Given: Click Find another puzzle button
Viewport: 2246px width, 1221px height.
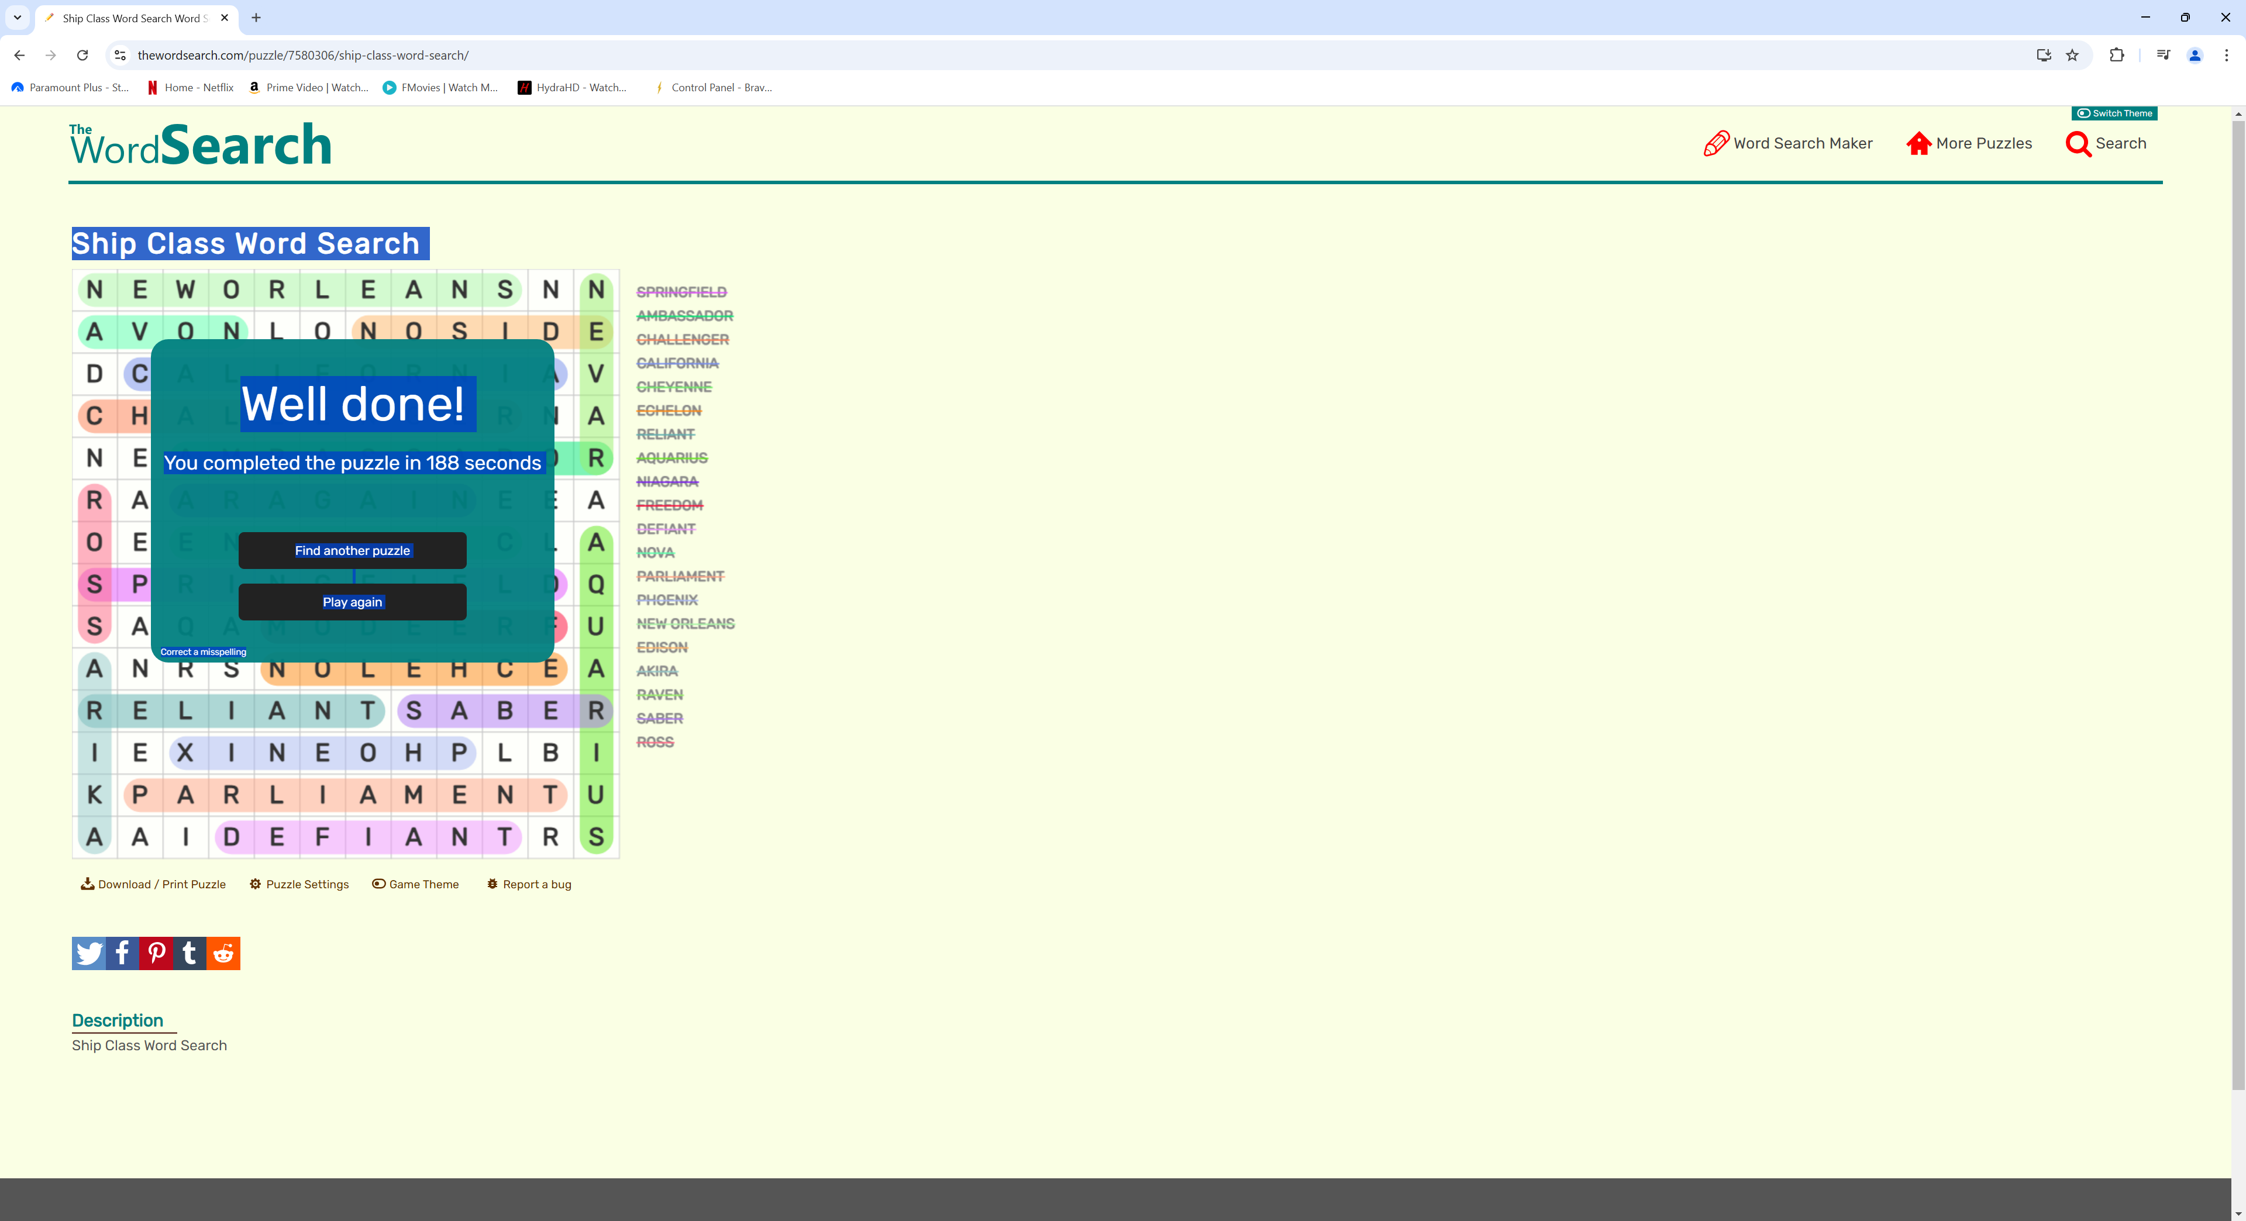Looking at the screenshot, I should coord(352,551).
